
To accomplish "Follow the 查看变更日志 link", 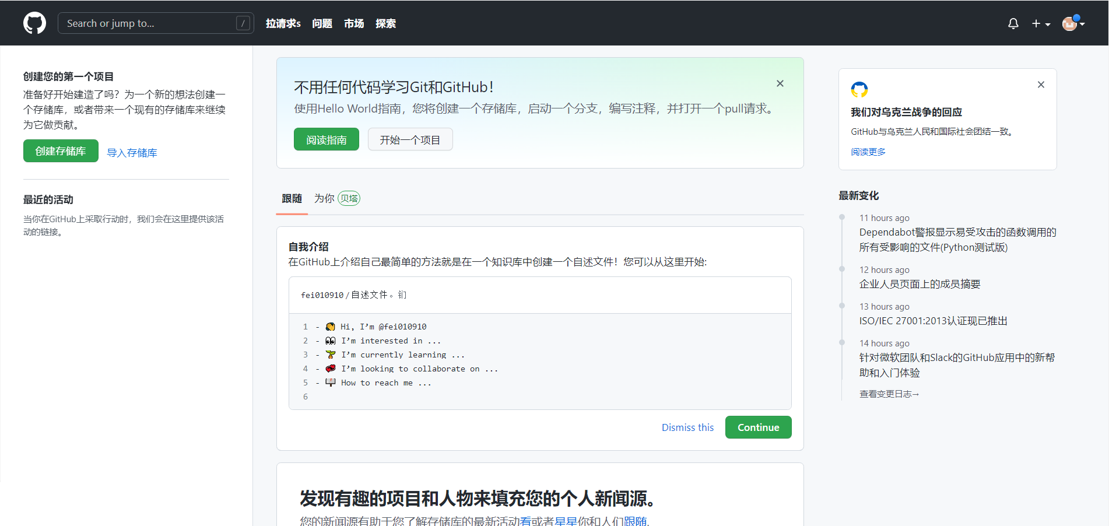I will [889, 394].
